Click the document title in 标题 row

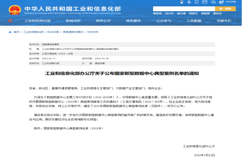[80, 49]
